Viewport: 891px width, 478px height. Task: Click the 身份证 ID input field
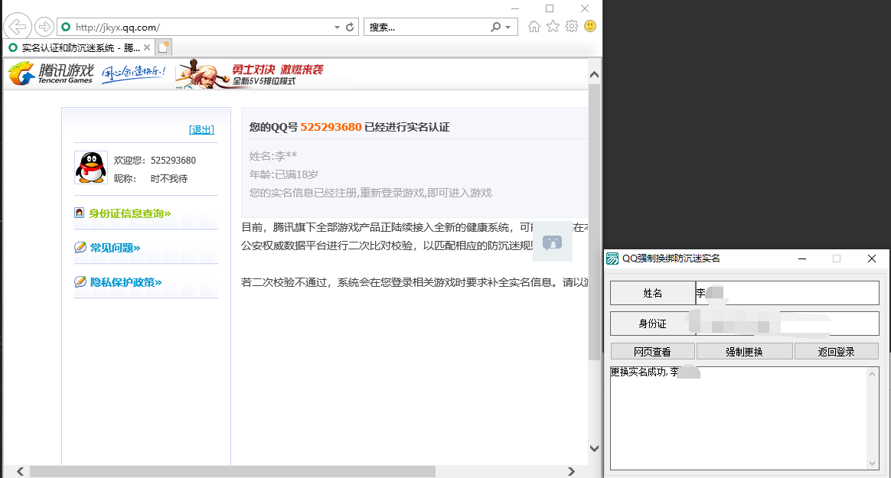click(788, 324)
